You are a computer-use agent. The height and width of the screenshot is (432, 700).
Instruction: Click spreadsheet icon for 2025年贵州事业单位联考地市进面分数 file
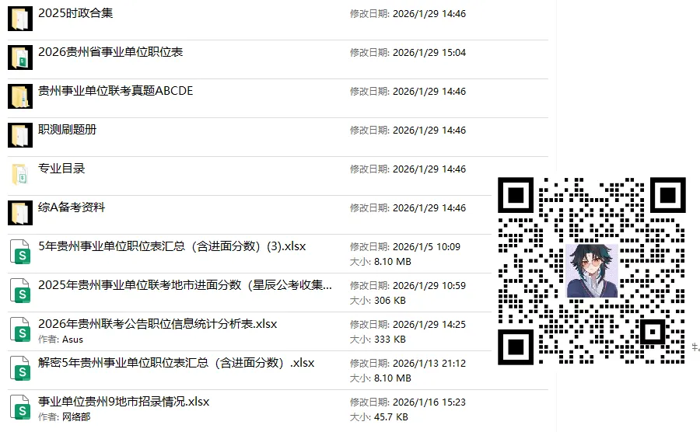pyautogui.click(x=20, y=291)
